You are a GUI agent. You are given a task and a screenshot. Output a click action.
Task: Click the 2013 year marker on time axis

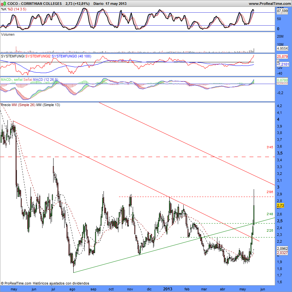pyautogui.click(x=168, y=289)
